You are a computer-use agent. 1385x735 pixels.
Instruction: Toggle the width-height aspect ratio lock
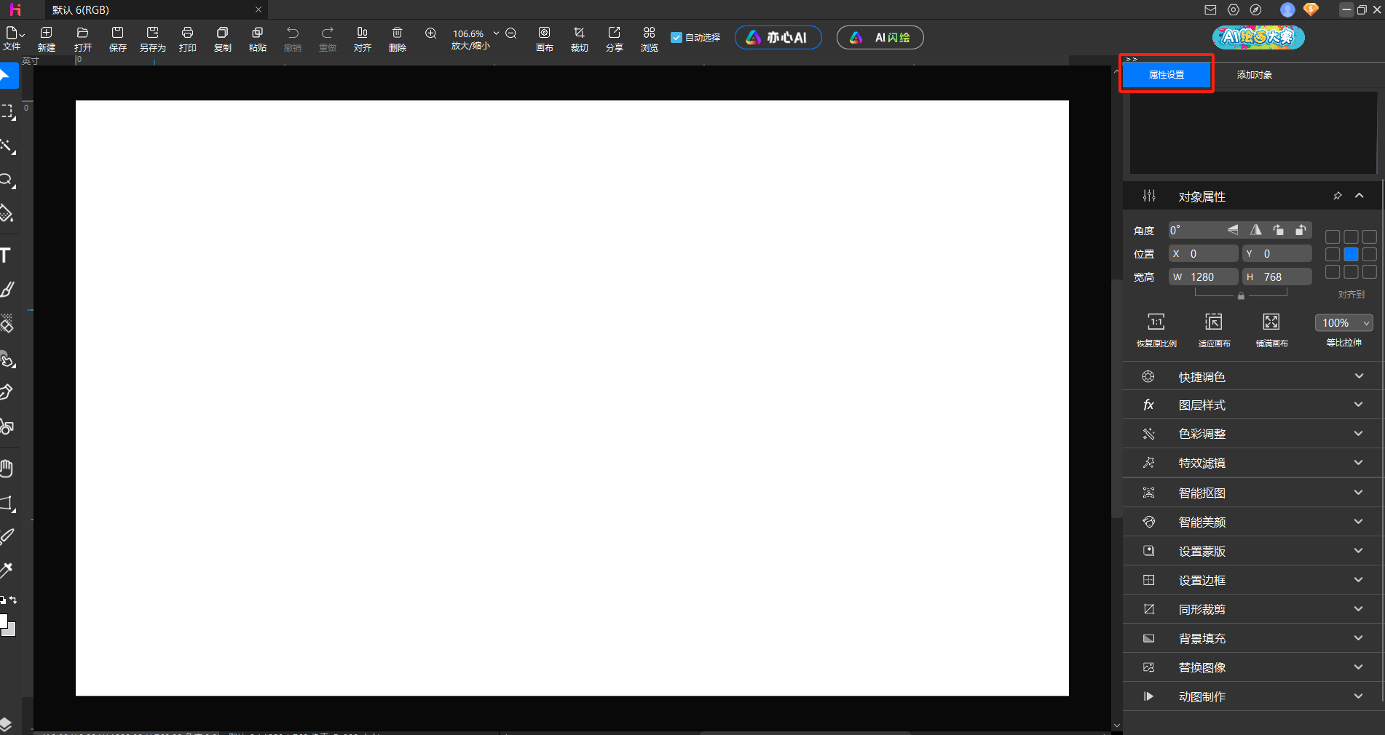click(1241, 295)
